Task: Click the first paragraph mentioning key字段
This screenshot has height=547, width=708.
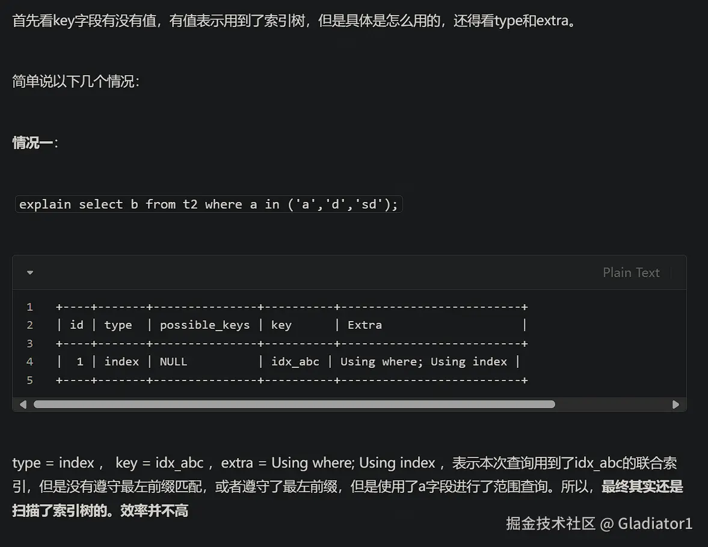Action: (294, 22)
